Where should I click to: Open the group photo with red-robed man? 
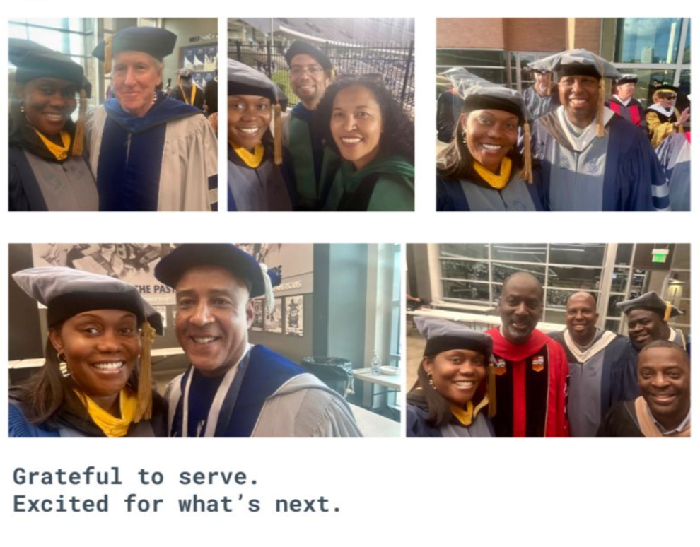(x=548, y=340)
